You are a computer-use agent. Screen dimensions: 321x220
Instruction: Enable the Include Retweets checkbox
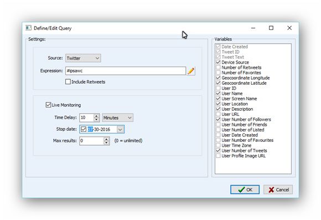coord(68,82)
